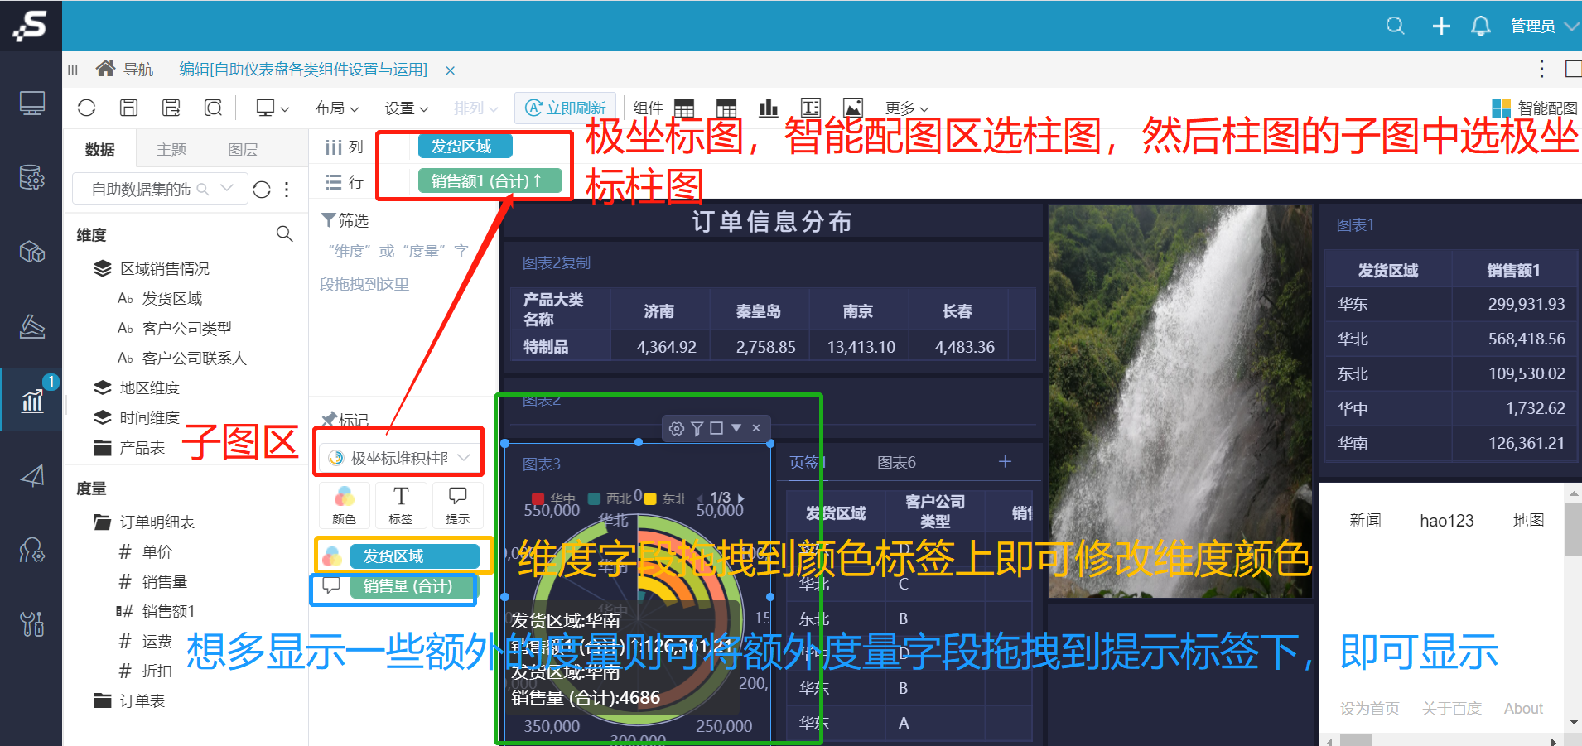The width and height of the screenshot is (1582, 746).
Task: Click the 发货区域 color mark pill
Action: [x=414, y=556]
